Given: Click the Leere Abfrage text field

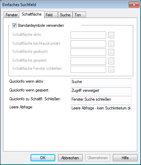Looking at the screenshot, I should tap(101, 108).
